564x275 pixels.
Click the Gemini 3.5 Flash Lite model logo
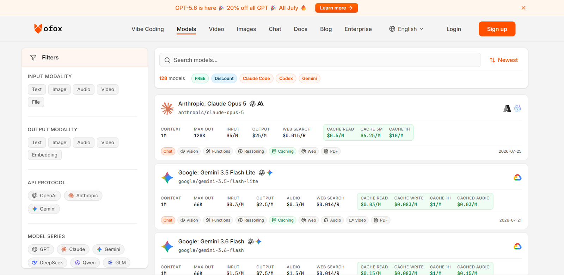click(167, 177)
